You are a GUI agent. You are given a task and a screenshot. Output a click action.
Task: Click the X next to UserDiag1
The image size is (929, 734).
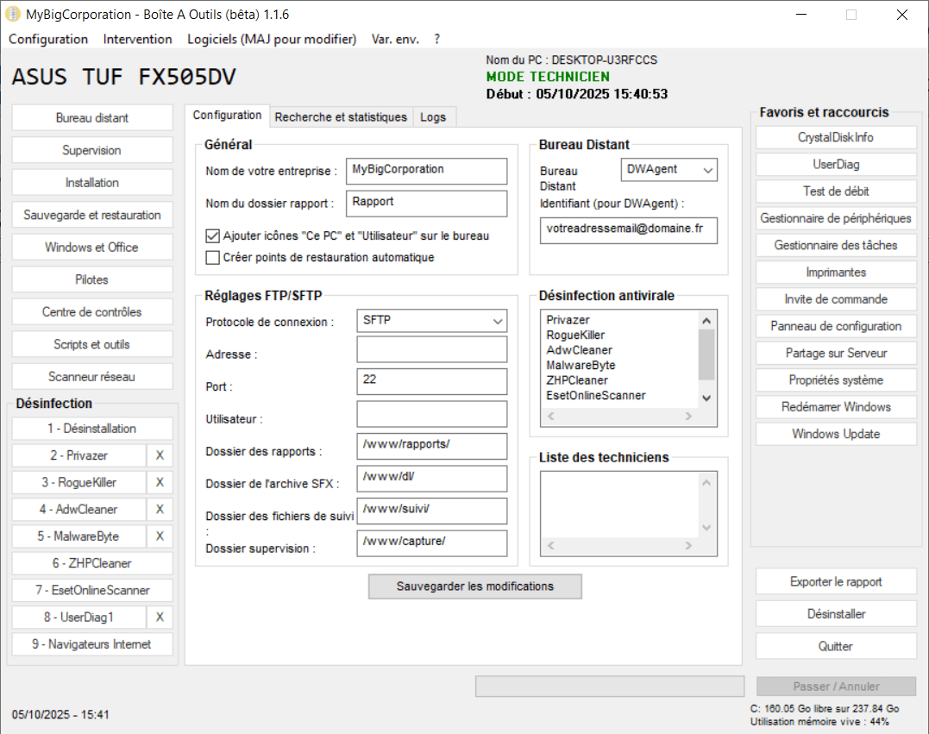click(x=160, y=618)
